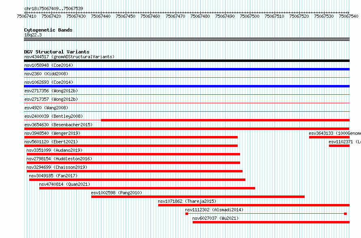Open esv2717357 (Wong2012b) entry
The height and width of the screenshot is (238, 361).
click(x=51, y=99)
